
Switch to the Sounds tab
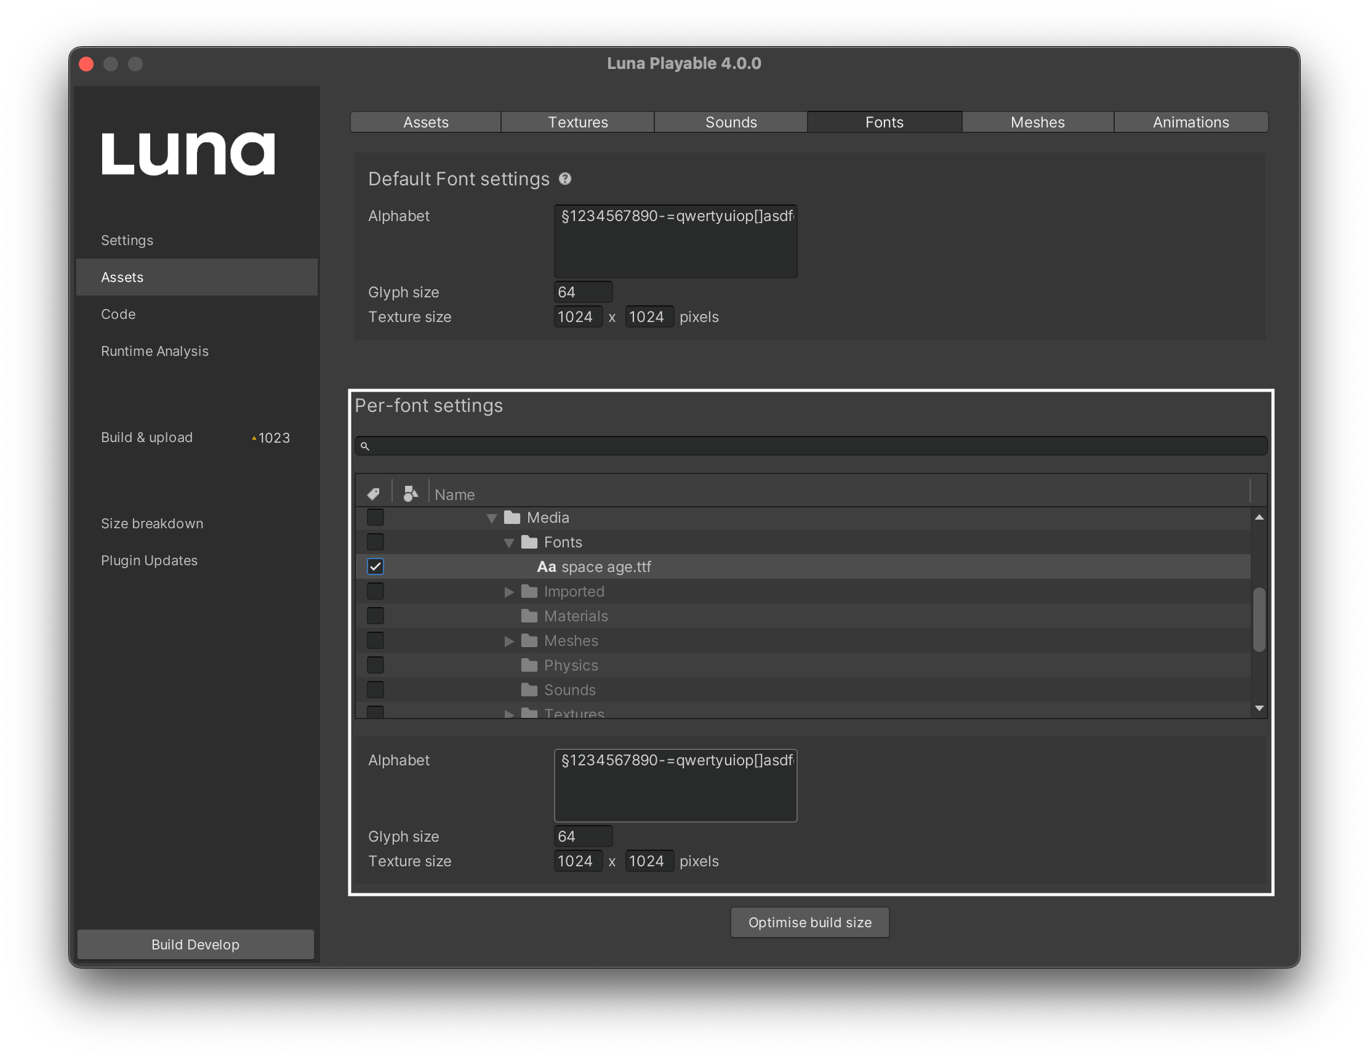point(731,123)
